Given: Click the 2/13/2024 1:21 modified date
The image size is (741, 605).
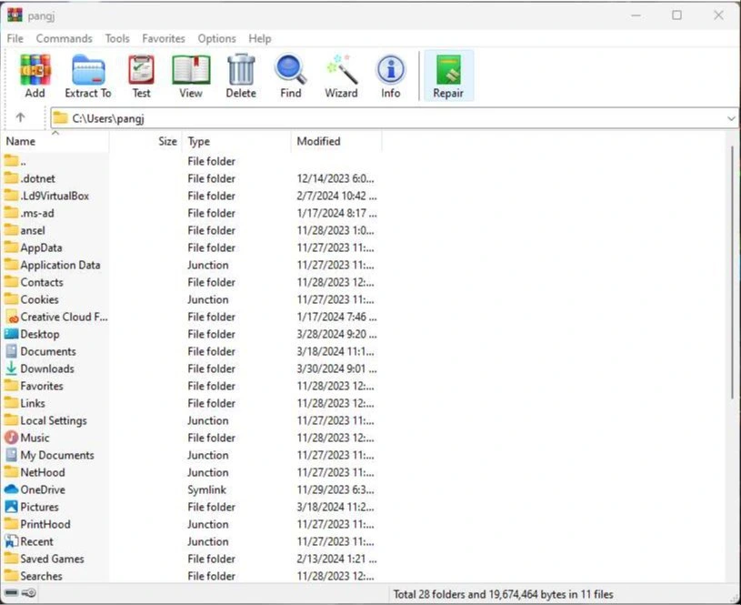Looking at the screenshot, I should (x=336, y=559).
